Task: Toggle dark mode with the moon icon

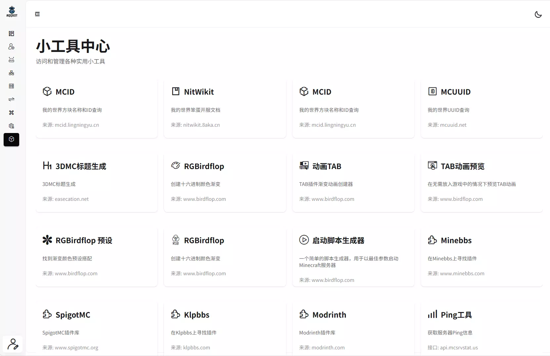Action: tap(538, 14)
